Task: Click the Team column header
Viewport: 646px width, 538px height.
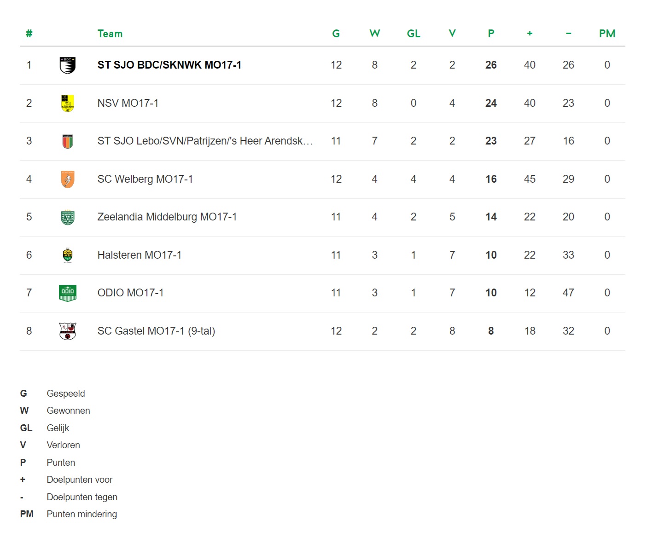Action: (x=110, y=34)
